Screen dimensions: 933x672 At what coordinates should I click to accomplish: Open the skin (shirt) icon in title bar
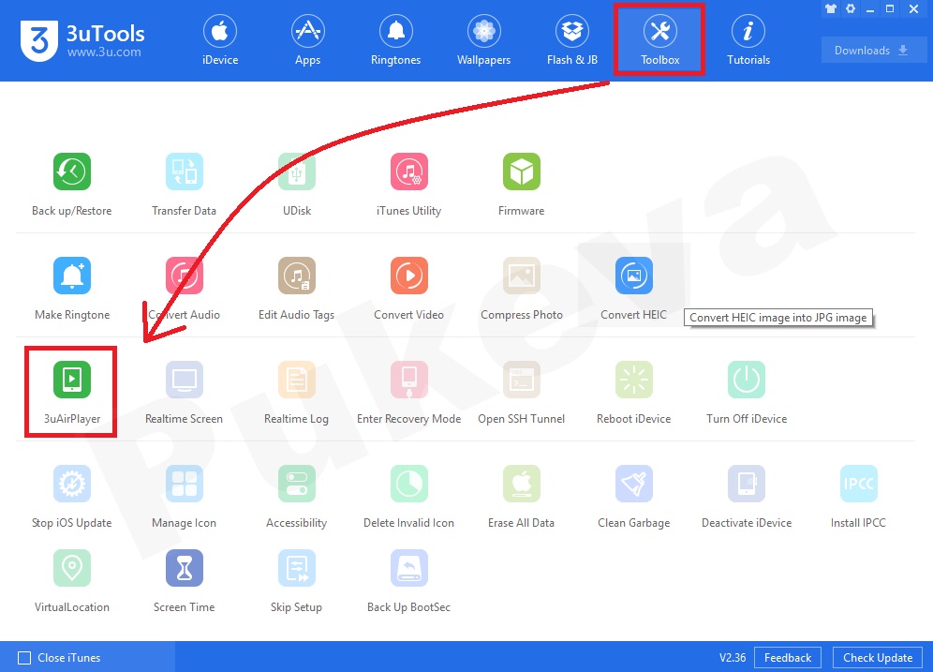pyautogui.click(x=831, y=9)
